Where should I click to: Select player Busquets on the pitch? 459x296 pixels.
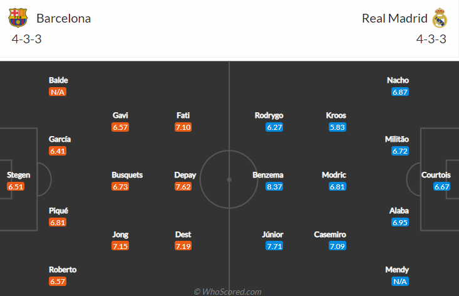pos(127,175)
